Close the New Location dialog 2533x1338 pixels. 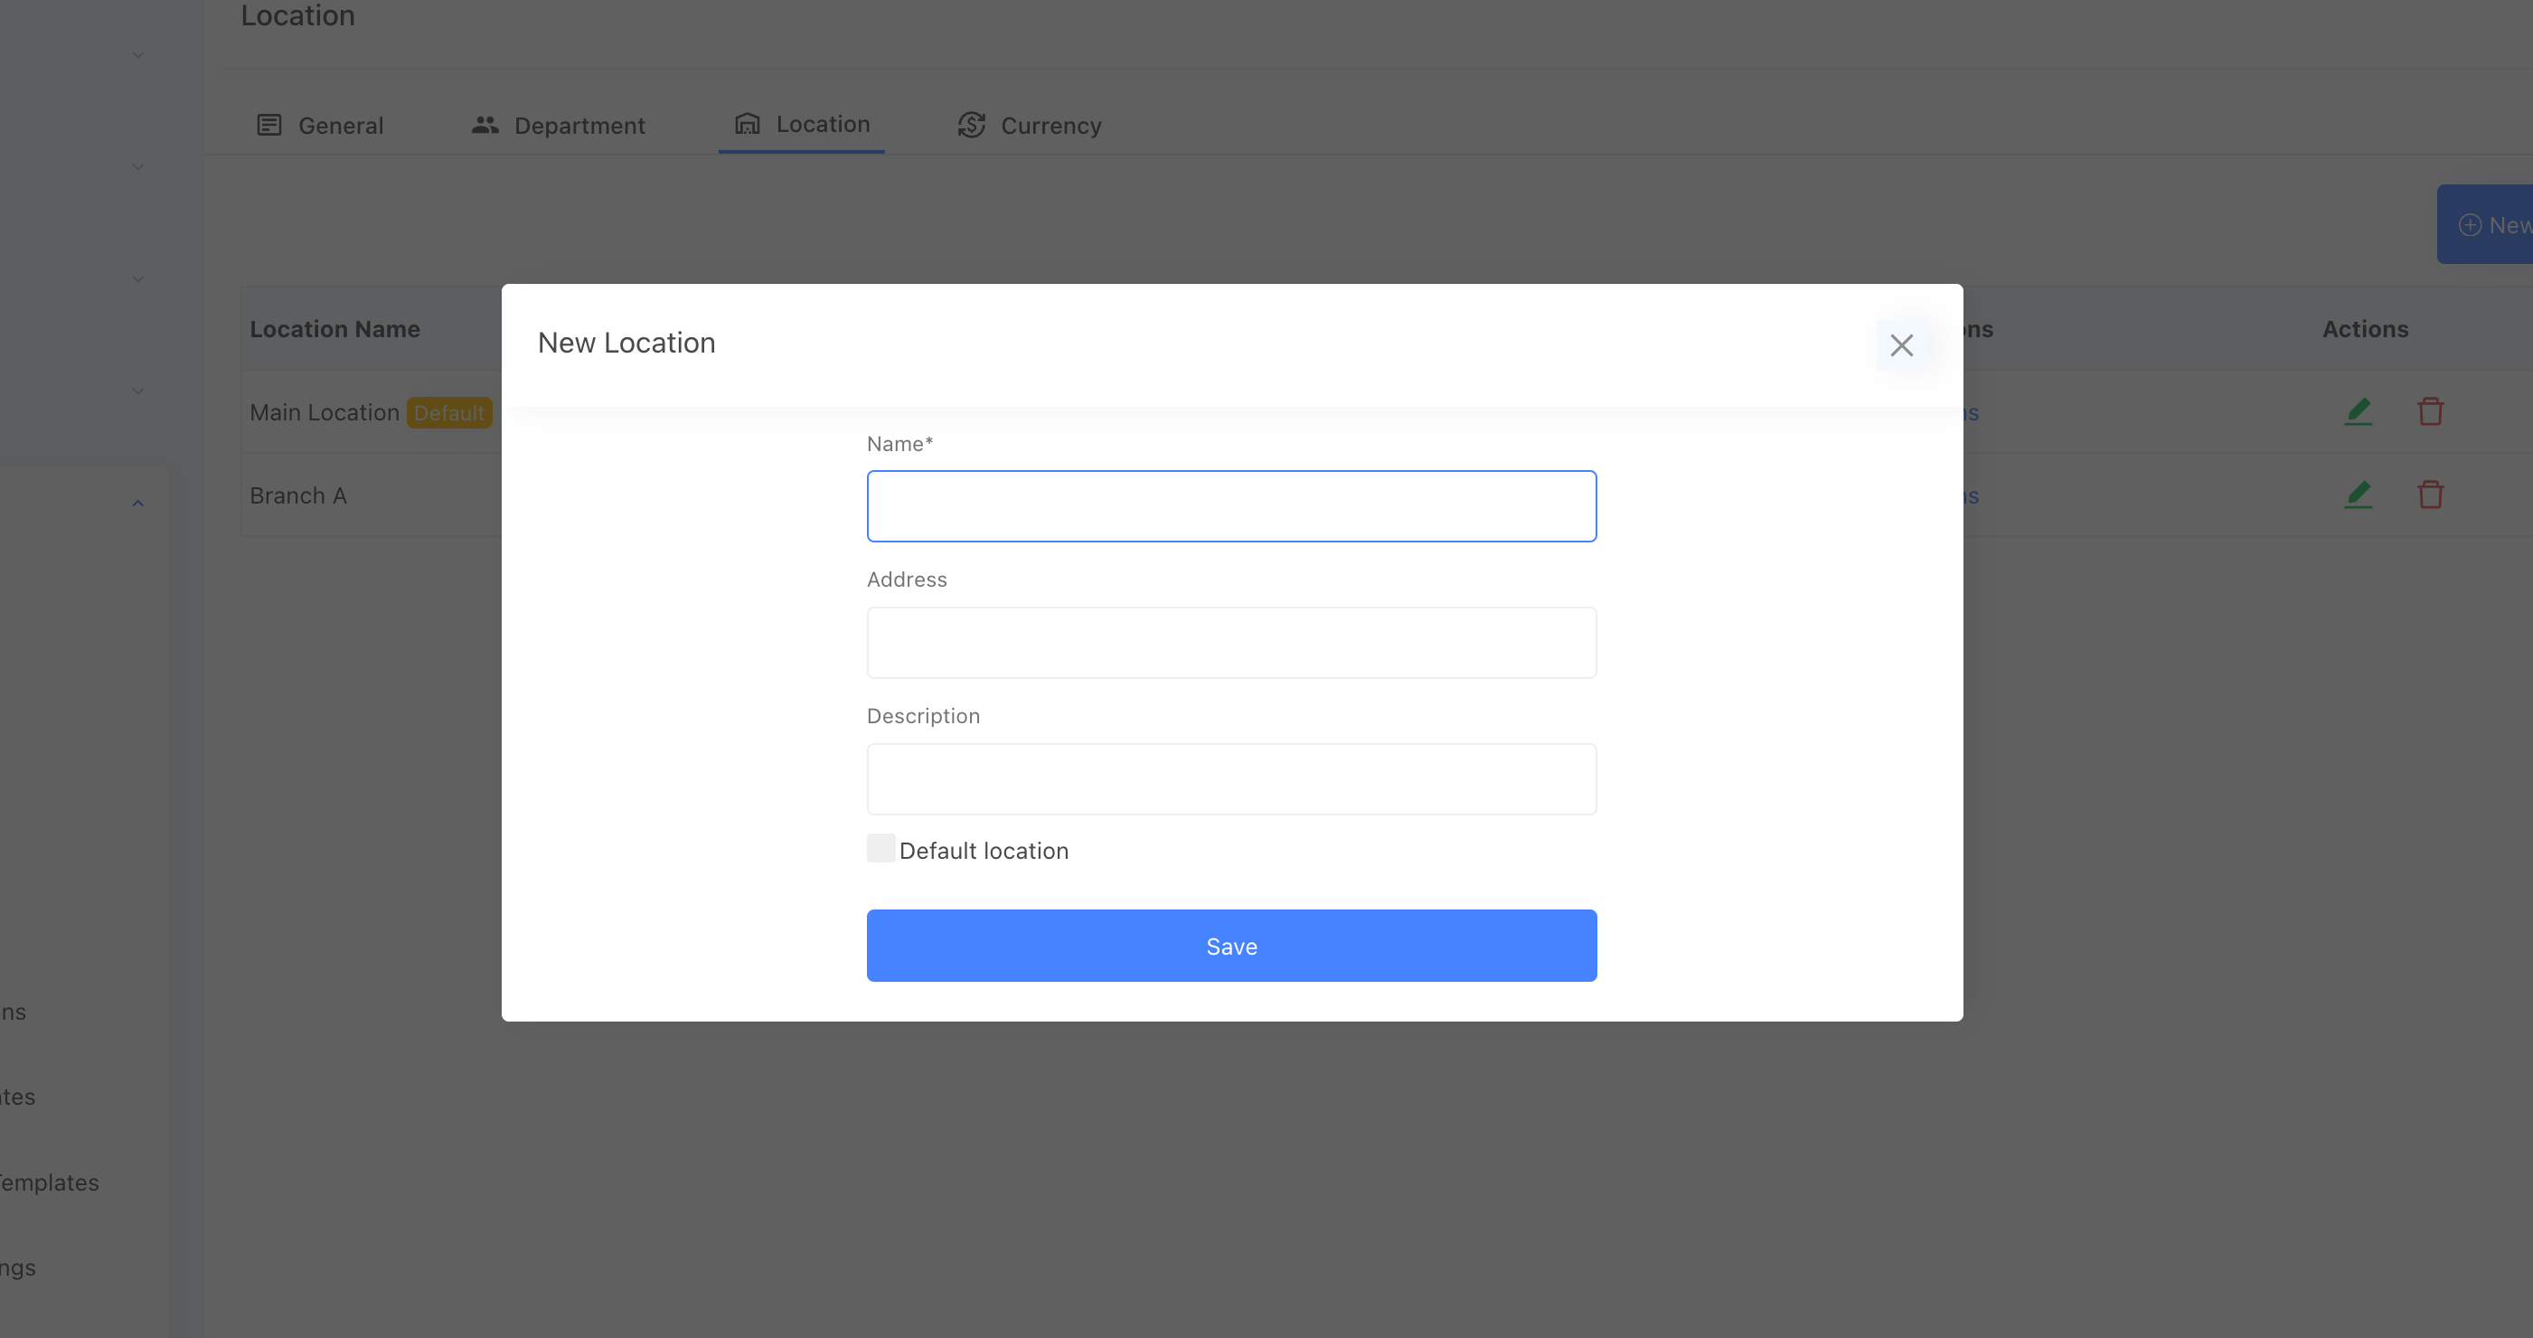point(1901,345)
